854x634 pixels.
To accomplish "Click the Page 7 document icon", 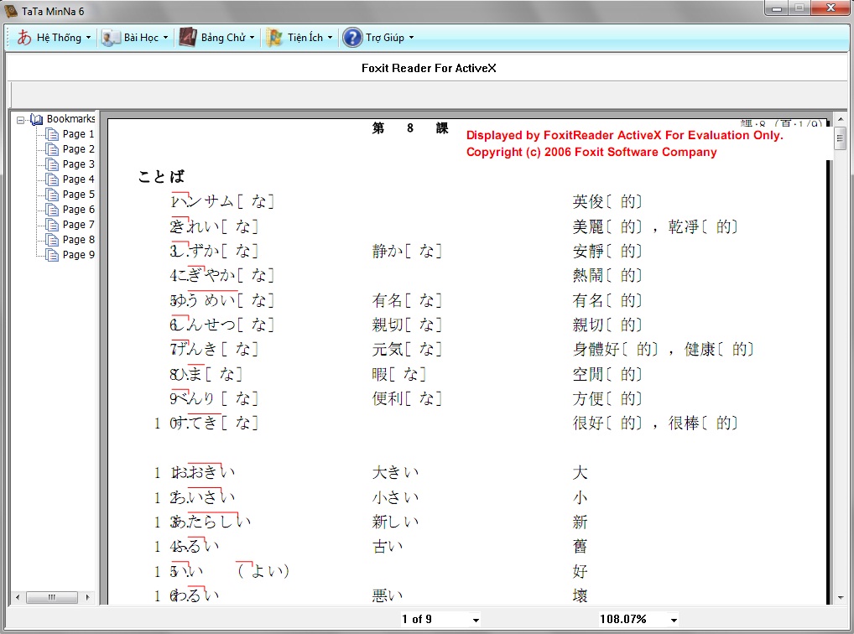I will click(52, 225).
